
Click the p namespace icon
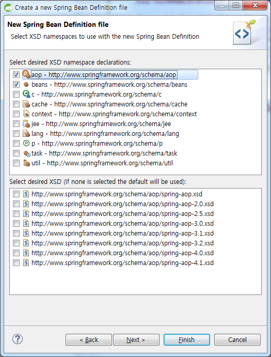click(26, 143)
